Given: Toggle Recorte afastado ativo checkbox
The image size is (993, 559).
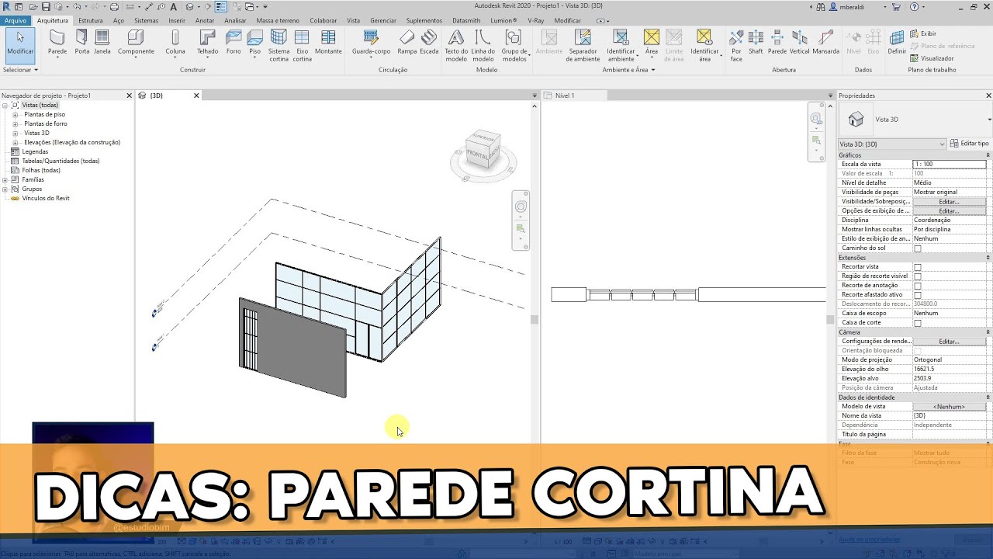Looking at the screenshot, I should tap(918, 295).
